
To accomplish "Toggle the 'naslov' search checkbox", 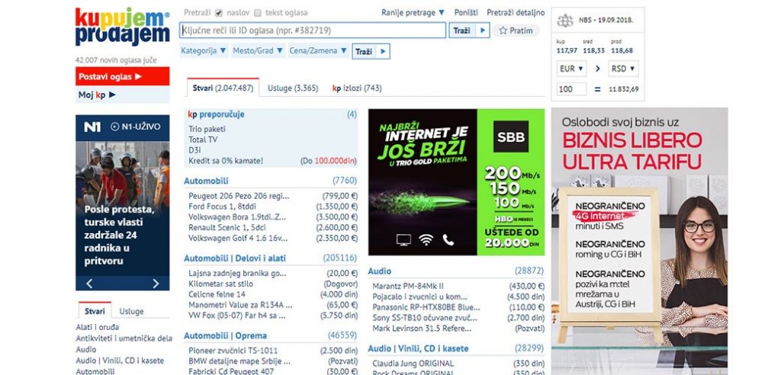I will click(219, 13).
